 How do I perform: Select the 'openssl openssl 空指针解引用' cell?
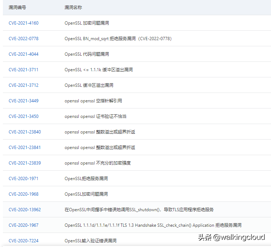pos(93,101)
